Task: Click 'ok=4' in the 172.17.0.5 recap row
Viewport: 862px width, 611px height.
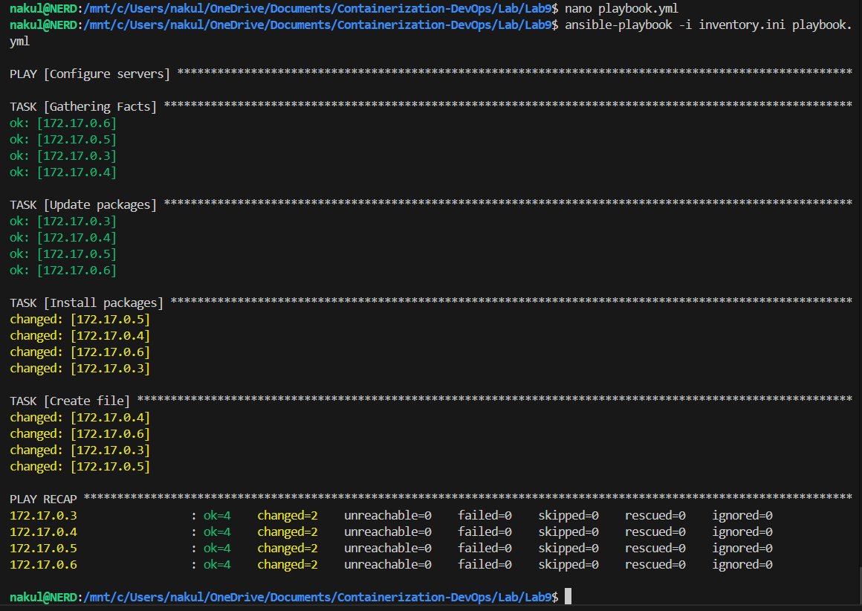Action: 217,549
